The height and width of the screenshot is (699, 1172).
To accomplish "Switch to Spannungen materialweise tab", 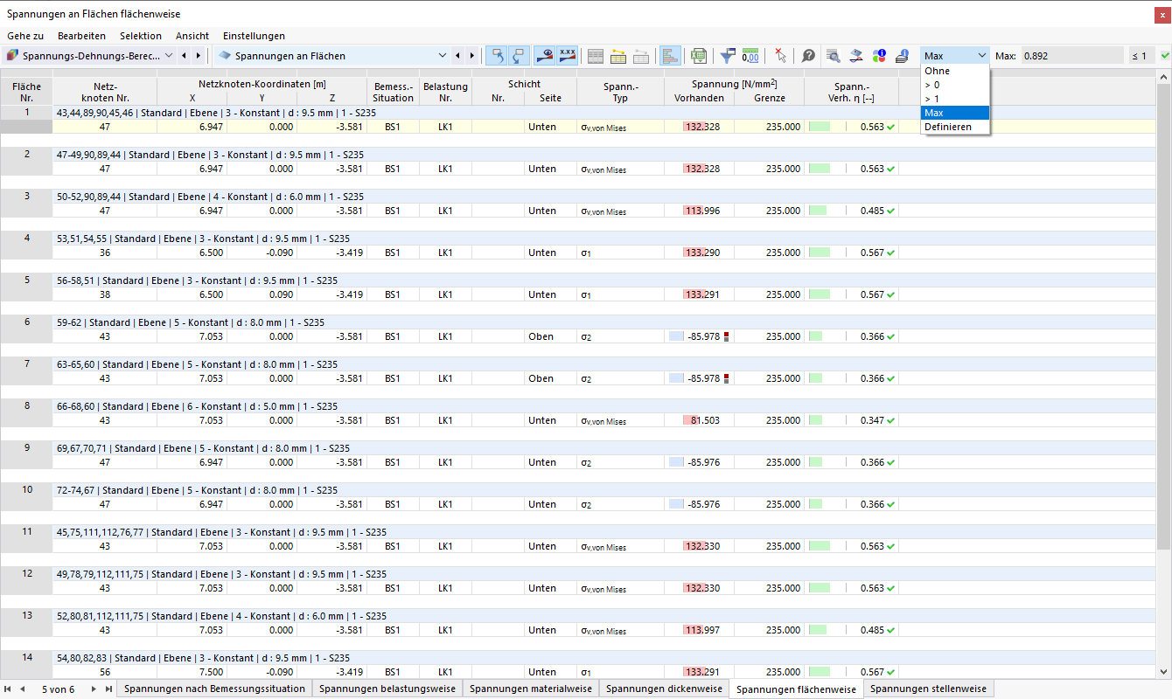I will [x=531, y=689].
